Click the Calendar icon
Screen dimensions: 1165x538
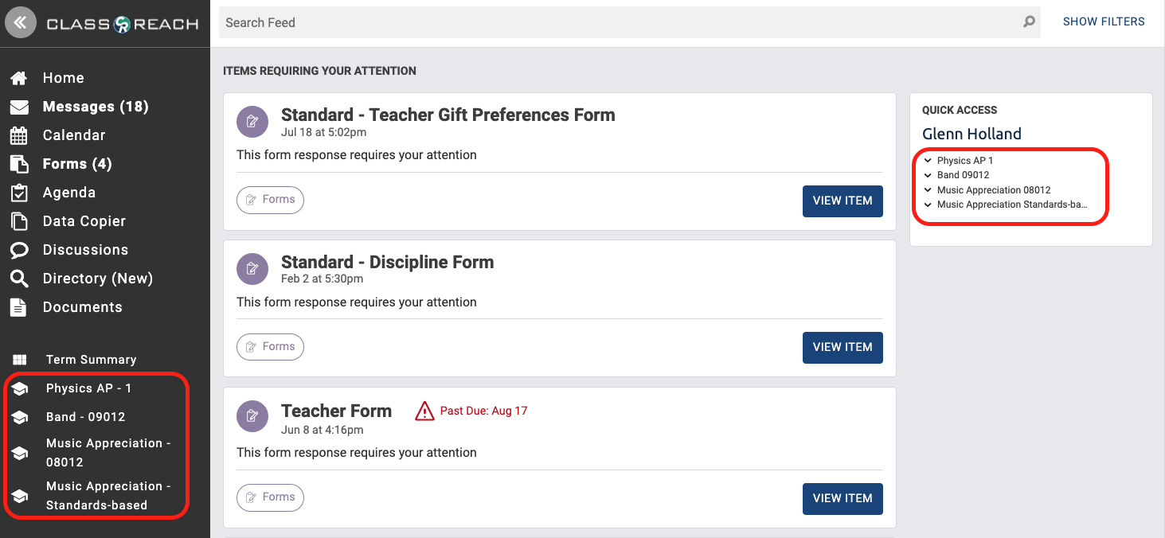[19, 134]
